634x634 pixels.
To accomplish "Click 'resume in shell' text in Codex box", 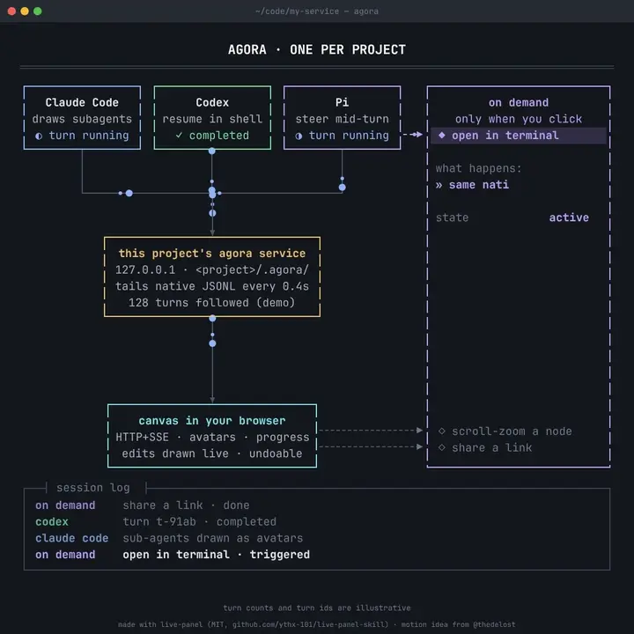I will tap(212, 119).
